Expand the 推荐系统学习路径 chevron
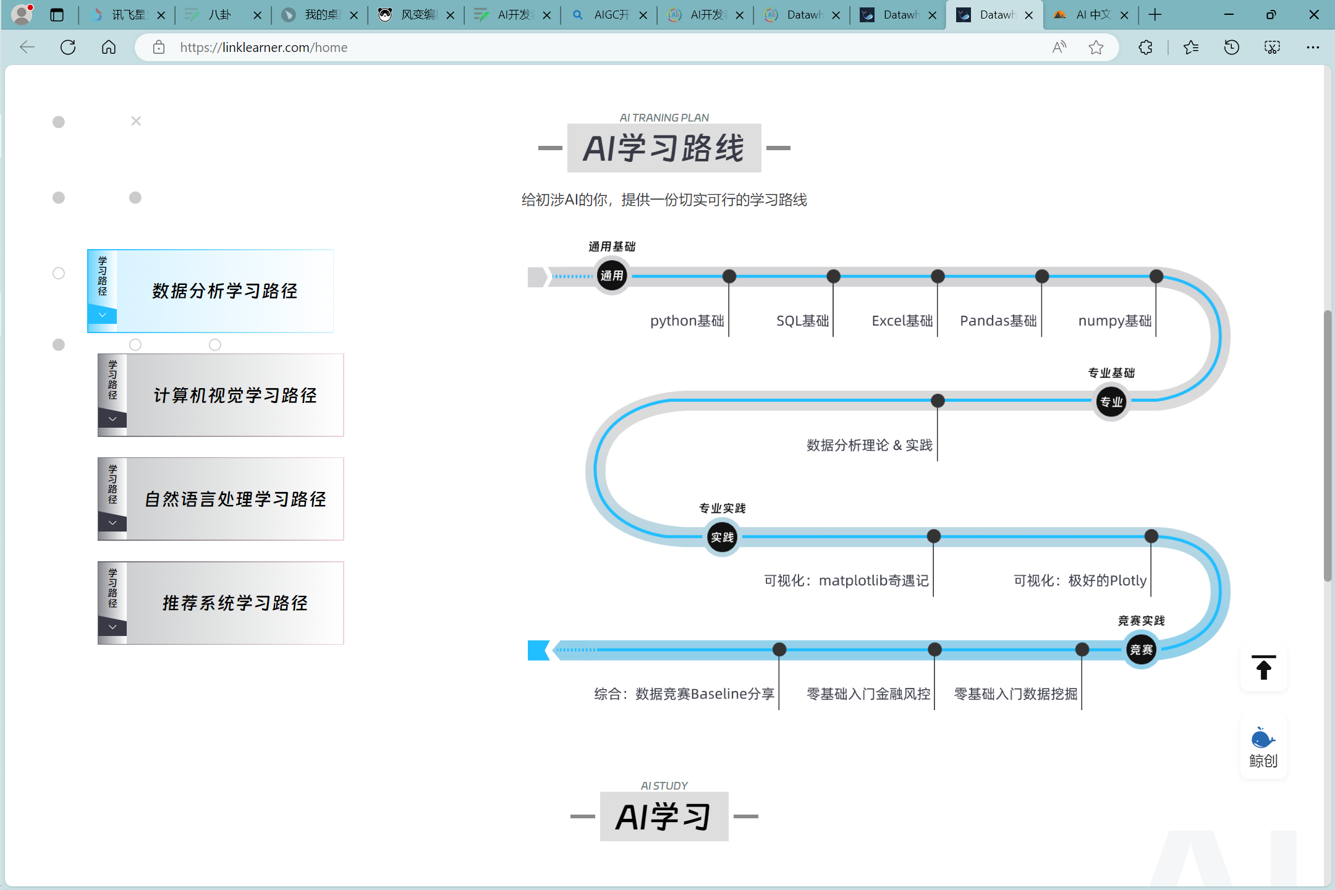This screenshot has height=890, width=1335. (x=112, y=627)
